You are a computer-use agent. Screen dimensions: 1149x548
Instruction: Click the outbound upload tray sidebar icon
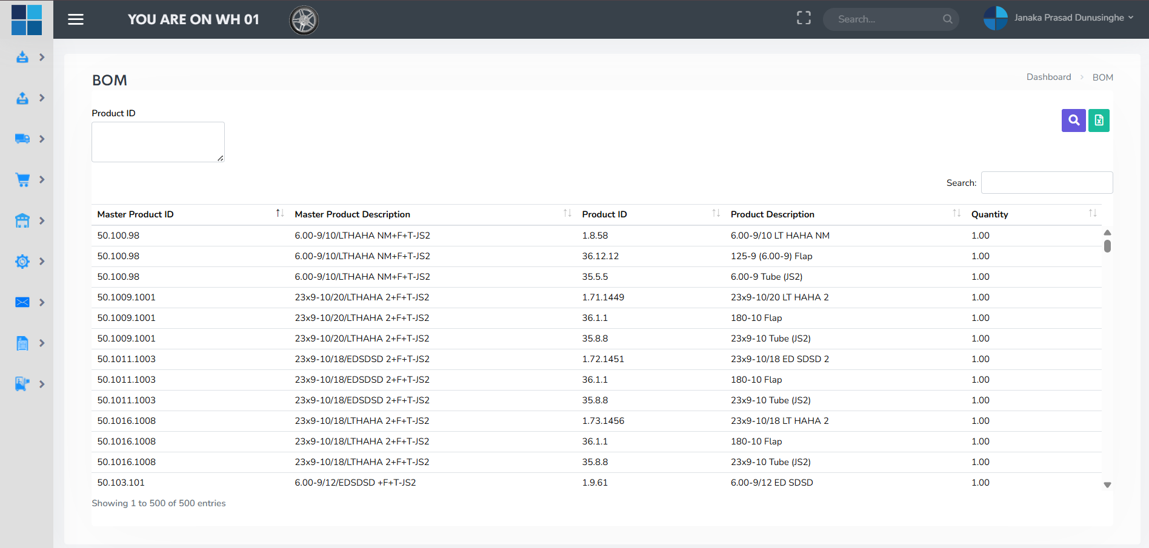pyautogui.click(x=22, y=98)
